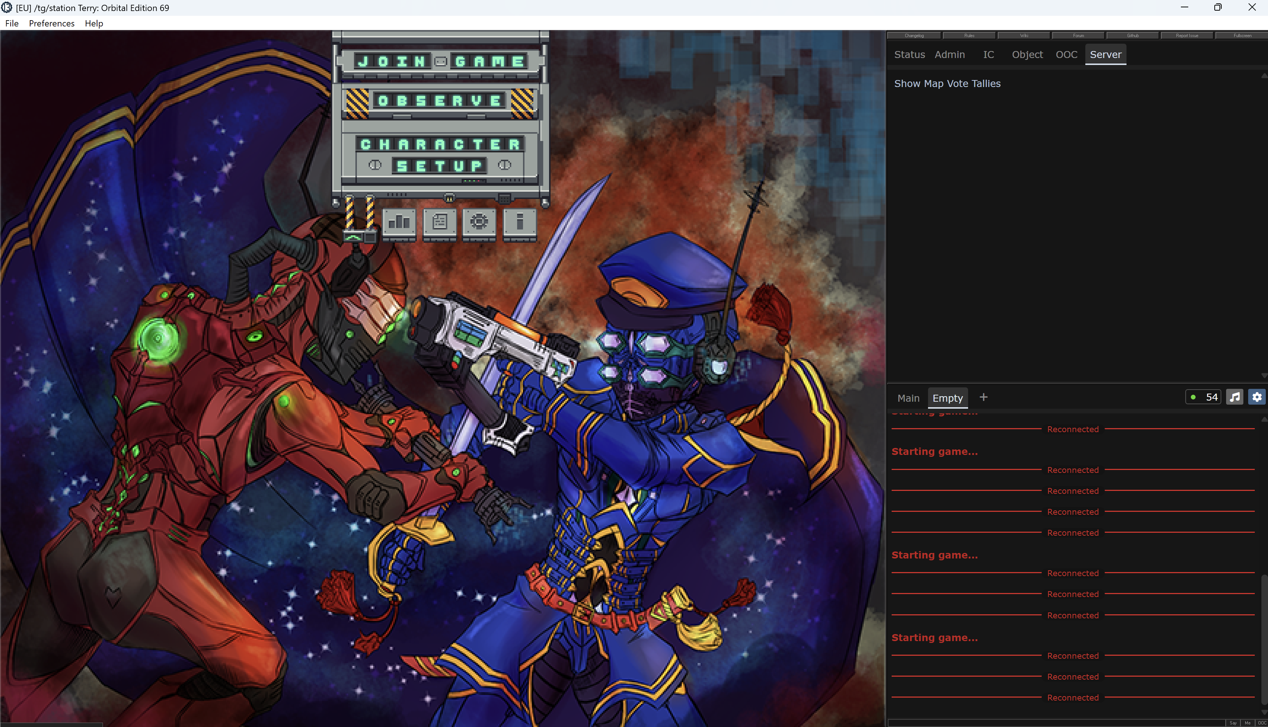Open chat settings gear icon
The image size is (1268, 727).
[1257, 397]
